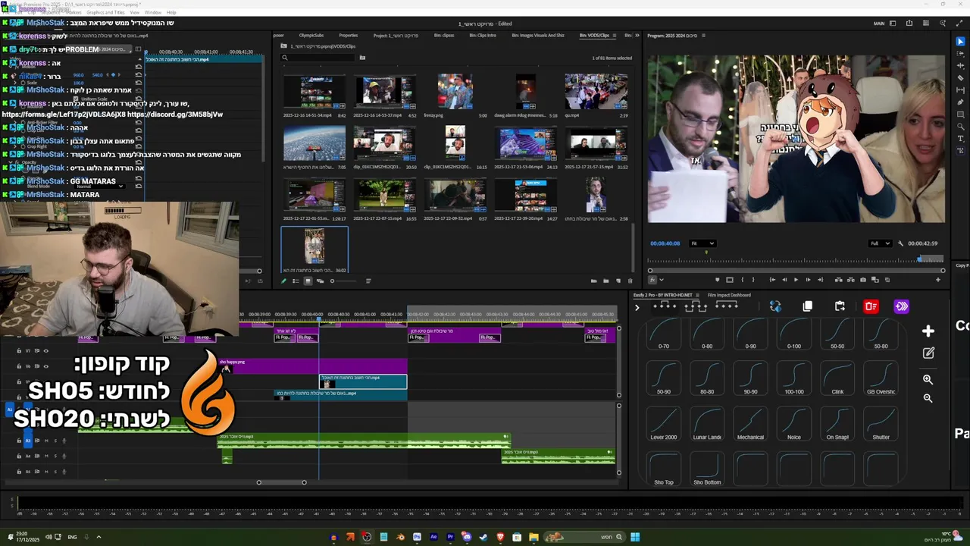The height and width of the screenshot is (546, 970).
Task: Zoom in on the Easify presets grid
Action: click(928, 379)
